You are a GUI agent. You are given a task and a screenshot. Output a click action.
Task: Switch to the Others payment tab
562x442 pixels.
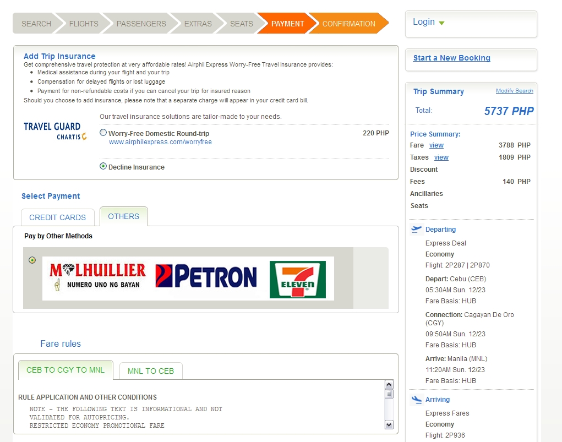pos(124,216)
